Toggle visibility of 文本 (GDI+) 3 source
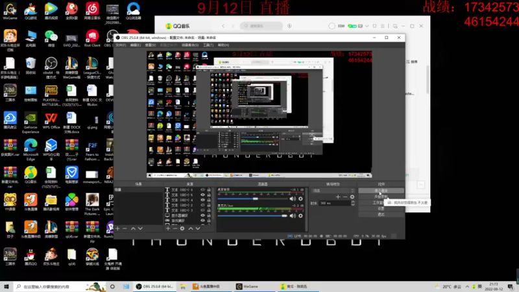This screenshot has height=292, width=519. [x=202, y=210]
